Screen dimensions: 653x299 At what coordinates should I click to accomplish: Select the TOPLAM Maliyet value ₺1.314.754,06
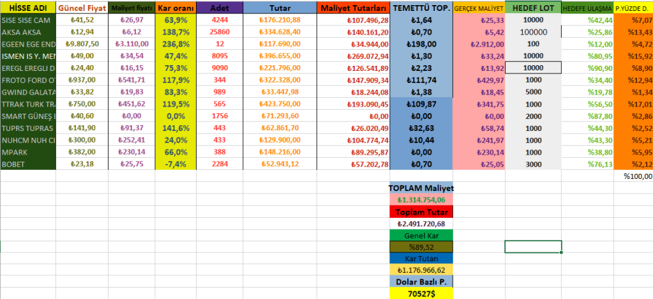tap(421, 200)
